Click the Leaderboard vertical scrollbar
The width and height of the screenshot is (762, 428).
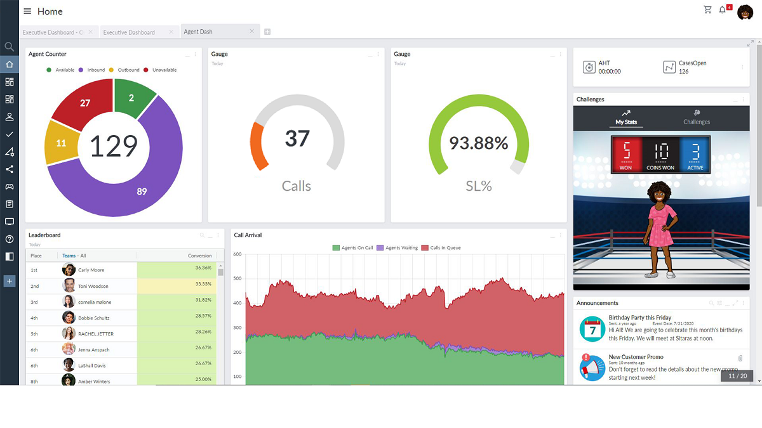click(220, 323)
